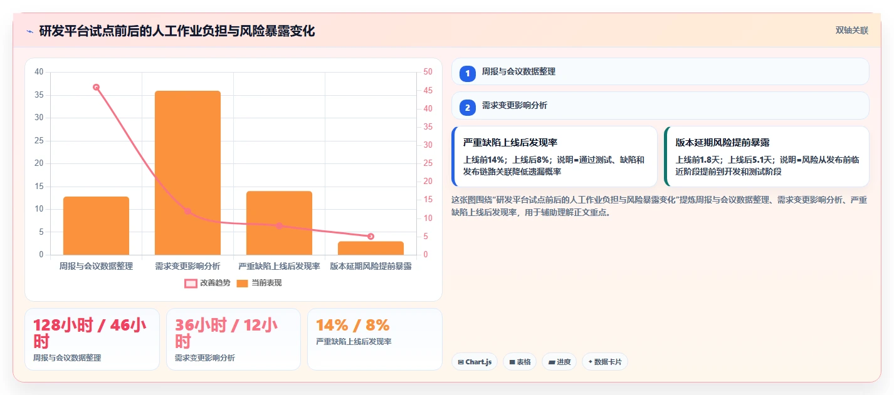Select the 严重缺陷上线后发现率 bar
The height and width of the screenshot is (395, 894).
pos(279,223)
